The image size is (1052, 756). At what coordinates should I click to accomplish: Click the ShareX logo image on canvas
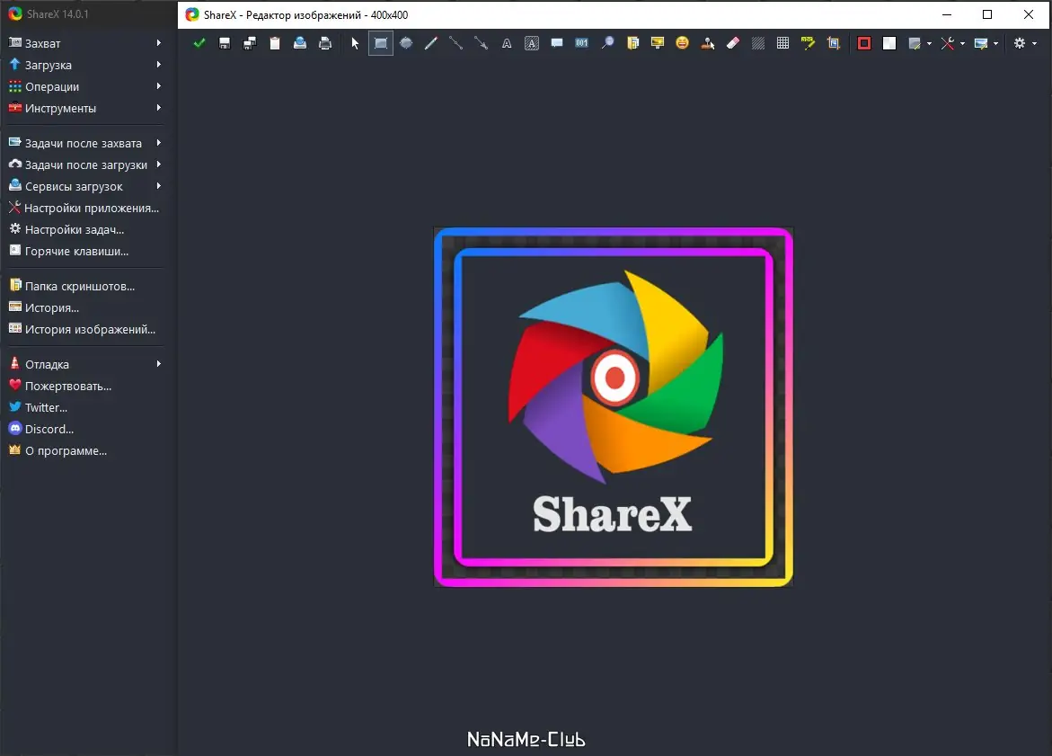coord(614,407)
